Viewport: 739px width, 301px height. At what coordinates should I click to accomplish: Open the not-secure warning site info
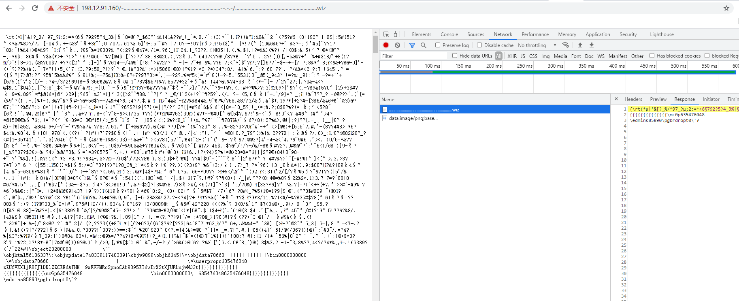[61, 8]
